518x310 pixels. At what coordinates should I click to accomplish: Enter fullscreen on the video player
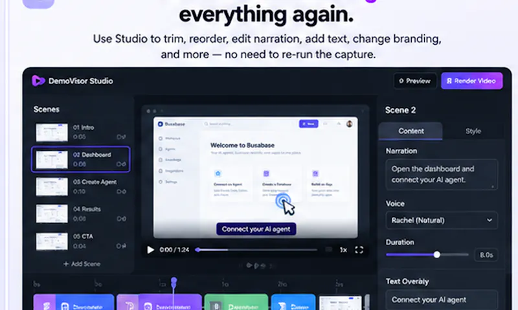point(359,250)
